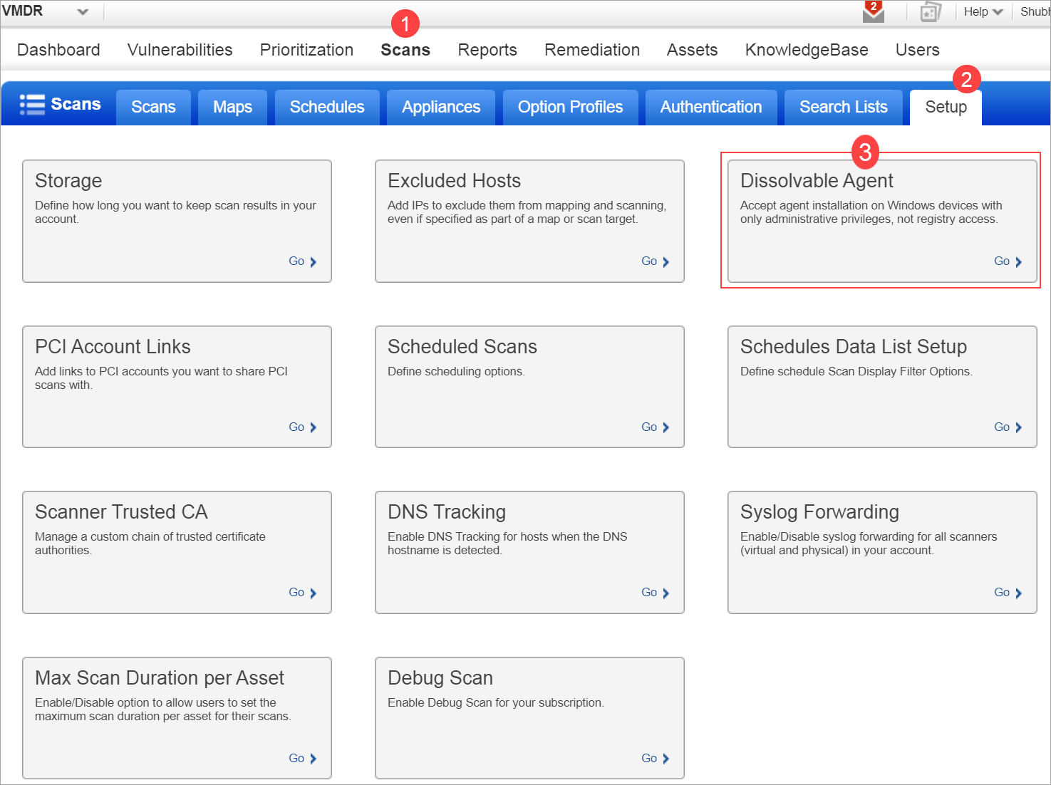
Task: Open DNS Tracking settings
Action: [x=648, y=592]
